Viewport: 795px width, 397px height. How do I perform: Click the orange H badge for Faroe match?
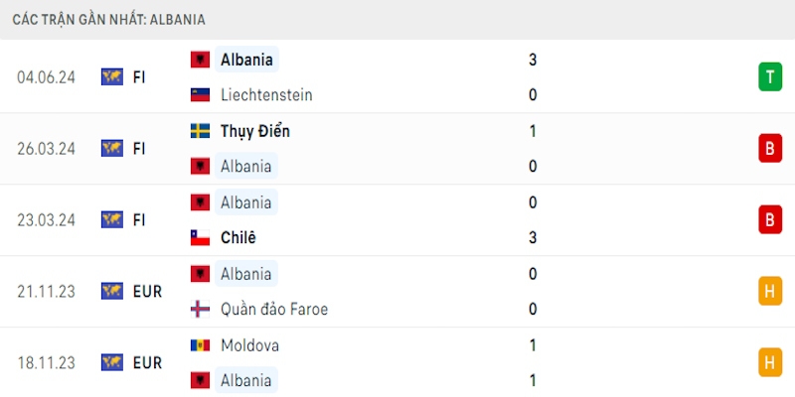point(770,291)
